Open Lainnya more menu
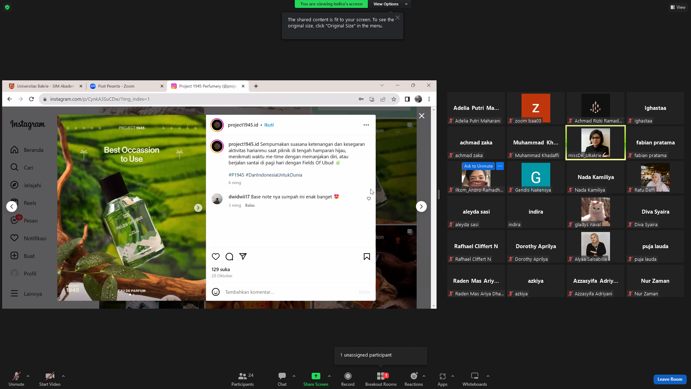This screenshot has width=691, height=389. 26,294
